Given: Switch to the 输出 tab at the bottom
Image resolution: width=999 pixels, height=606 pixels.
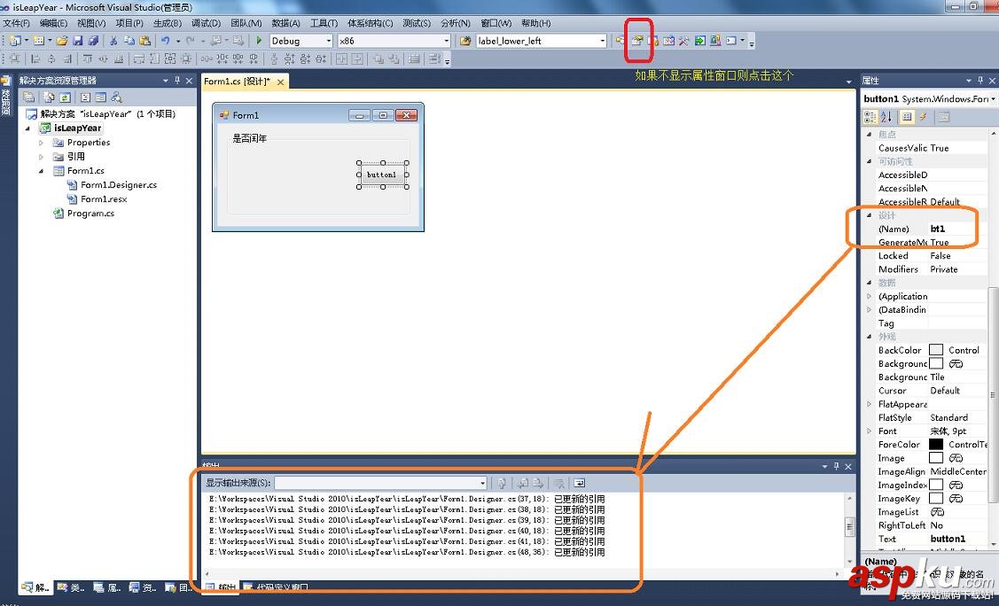Looking at the screenshot, I should click(222, 587).
